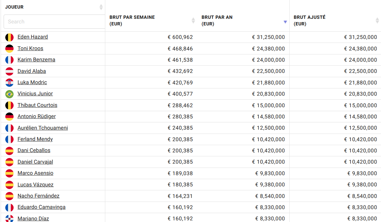The image size is (381, 222).
Task: Select weekly value € 280,385
Action: [x=180, y=117]
